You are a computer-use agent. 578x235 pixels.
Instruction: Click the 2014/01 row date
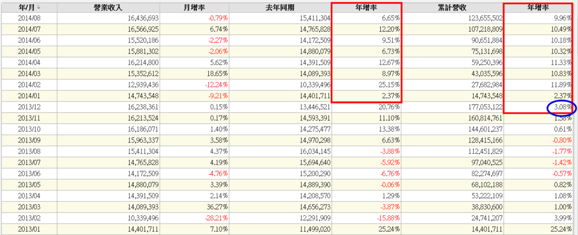(x=29, y=96)
